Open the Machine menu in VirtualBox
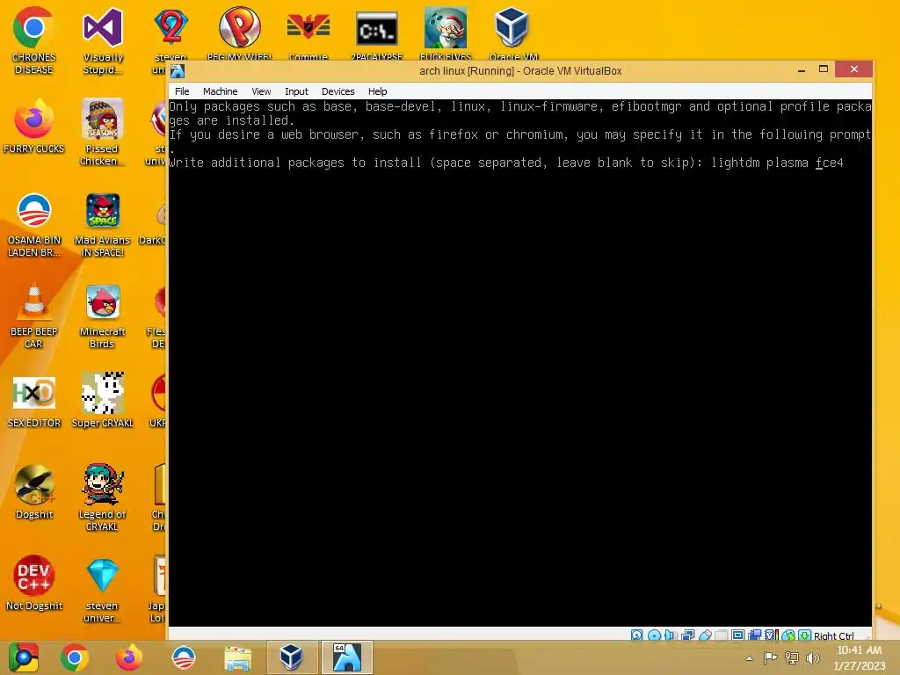900x675 pixels. click(220, 91)
